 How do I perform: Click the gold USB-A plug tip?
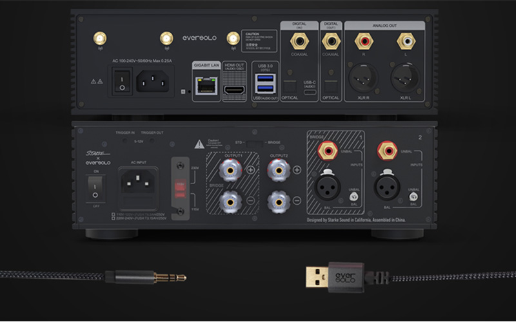[x=317, y=277]
